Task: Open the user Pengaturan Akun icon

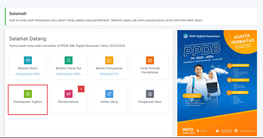Action: click(150, 94)
